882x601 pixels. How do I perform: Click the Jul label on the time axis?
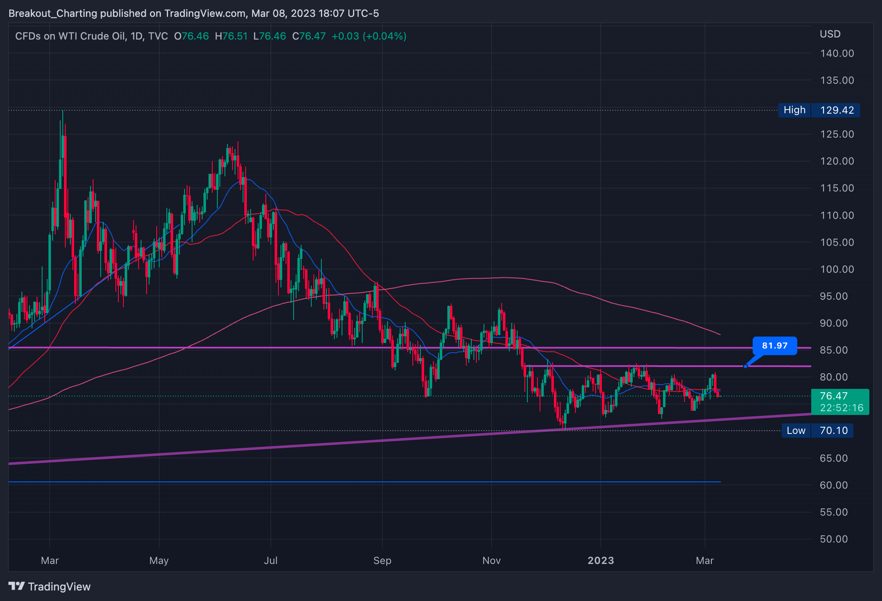[270, 561]
